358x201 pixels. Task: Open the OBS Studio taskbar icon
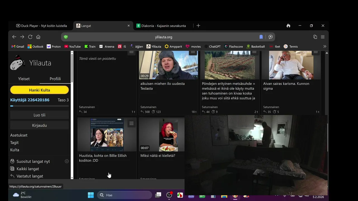(x=169, y=195)
